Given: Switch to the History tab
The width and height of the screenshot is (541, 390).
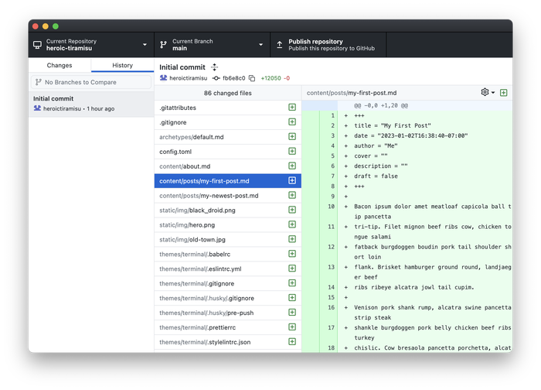Looking at the screenshot, I should point(122,65).
